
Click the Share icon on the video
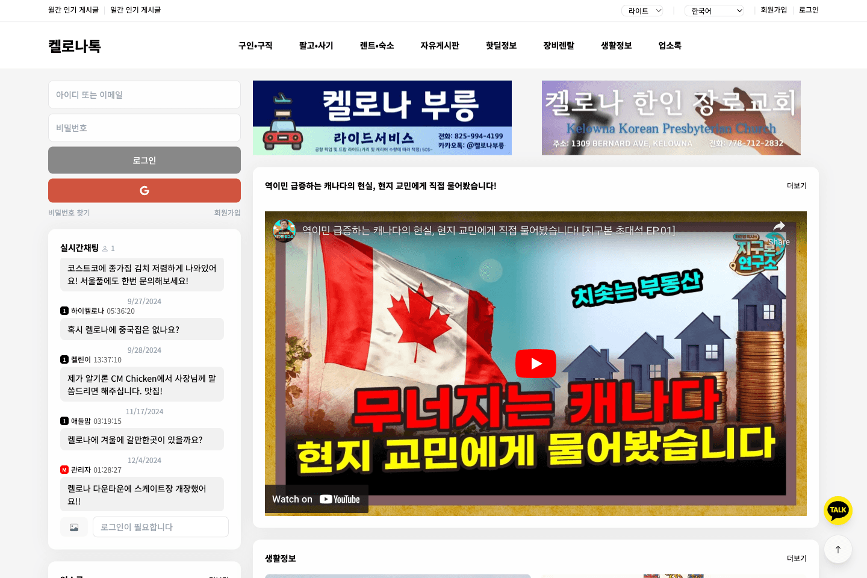[x=779, y=225]
